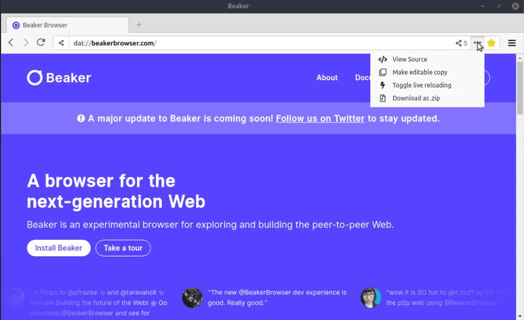Click the zip file download icon
The height and width of the screenshot is (320, 524).
tap(383, 98)
